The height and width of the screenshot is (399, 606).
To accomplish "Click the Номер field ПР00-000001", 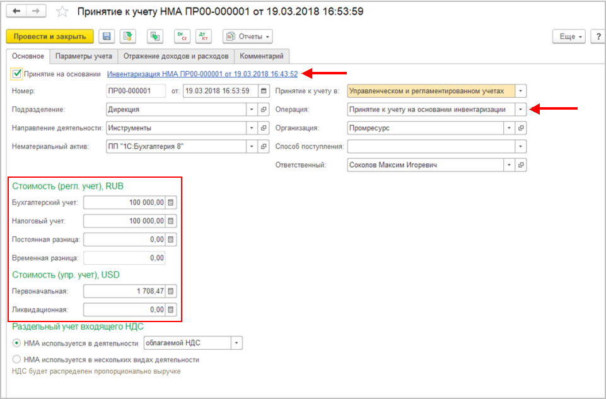I will click(x=136, y=91).
